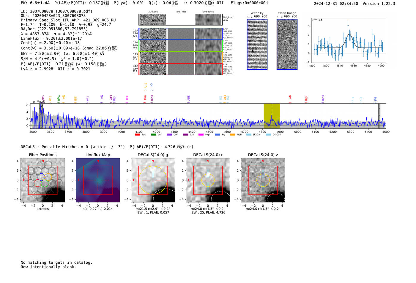Click the With Sky cutout image
The image size is (416, 283).
pos(257,44)
